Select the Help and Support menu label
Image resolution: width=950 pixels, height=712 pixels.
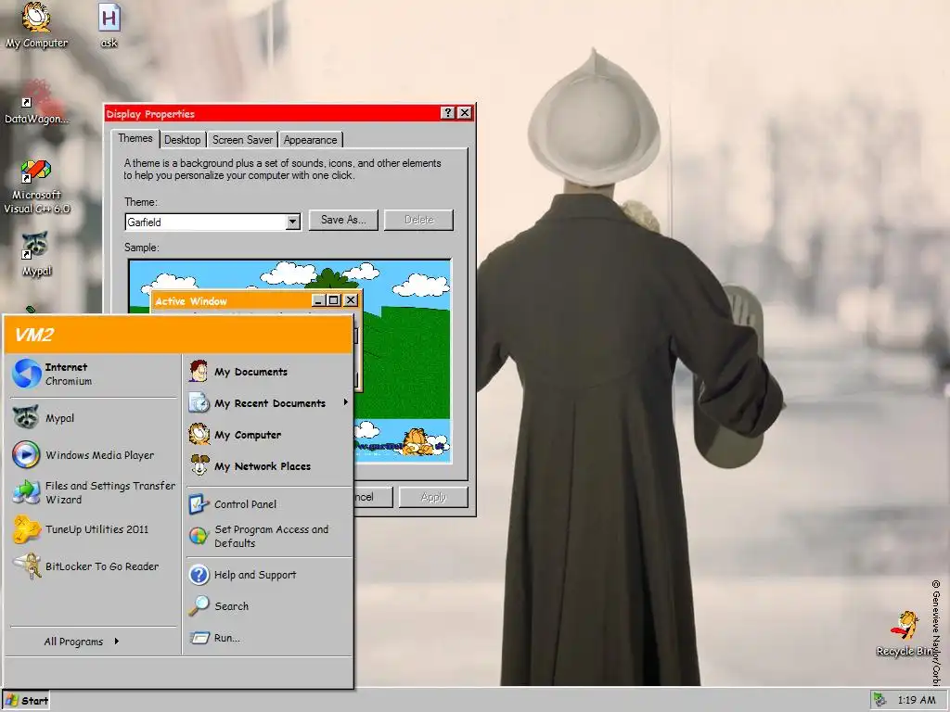coord(255,575)
